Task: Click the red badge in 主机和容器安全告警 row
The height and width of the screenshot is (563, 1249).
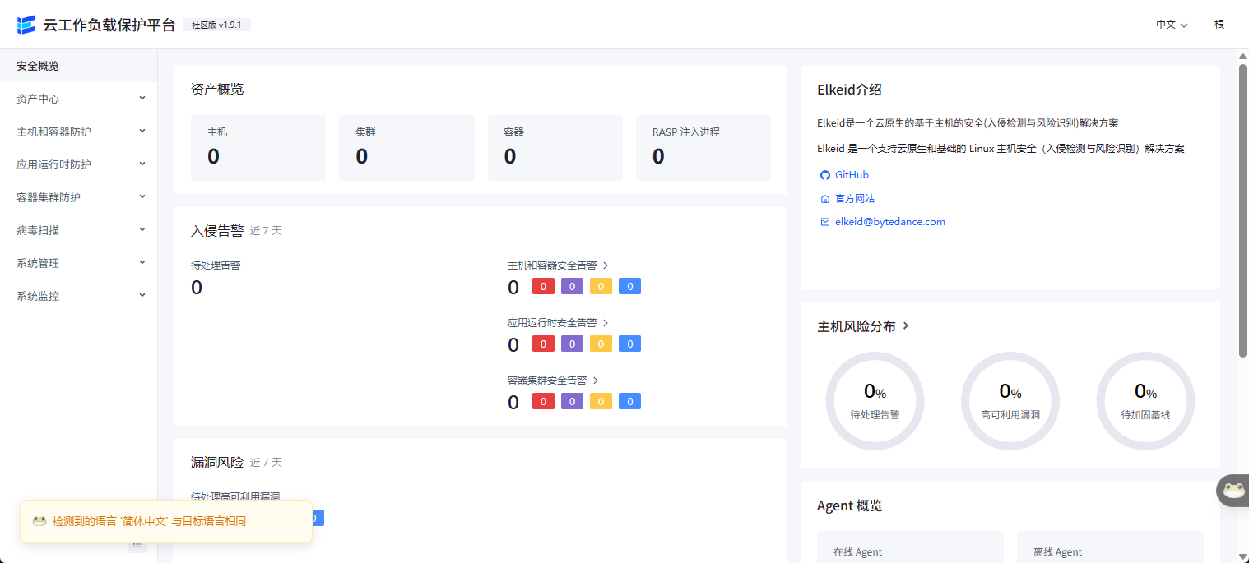Action: point(543,286)
